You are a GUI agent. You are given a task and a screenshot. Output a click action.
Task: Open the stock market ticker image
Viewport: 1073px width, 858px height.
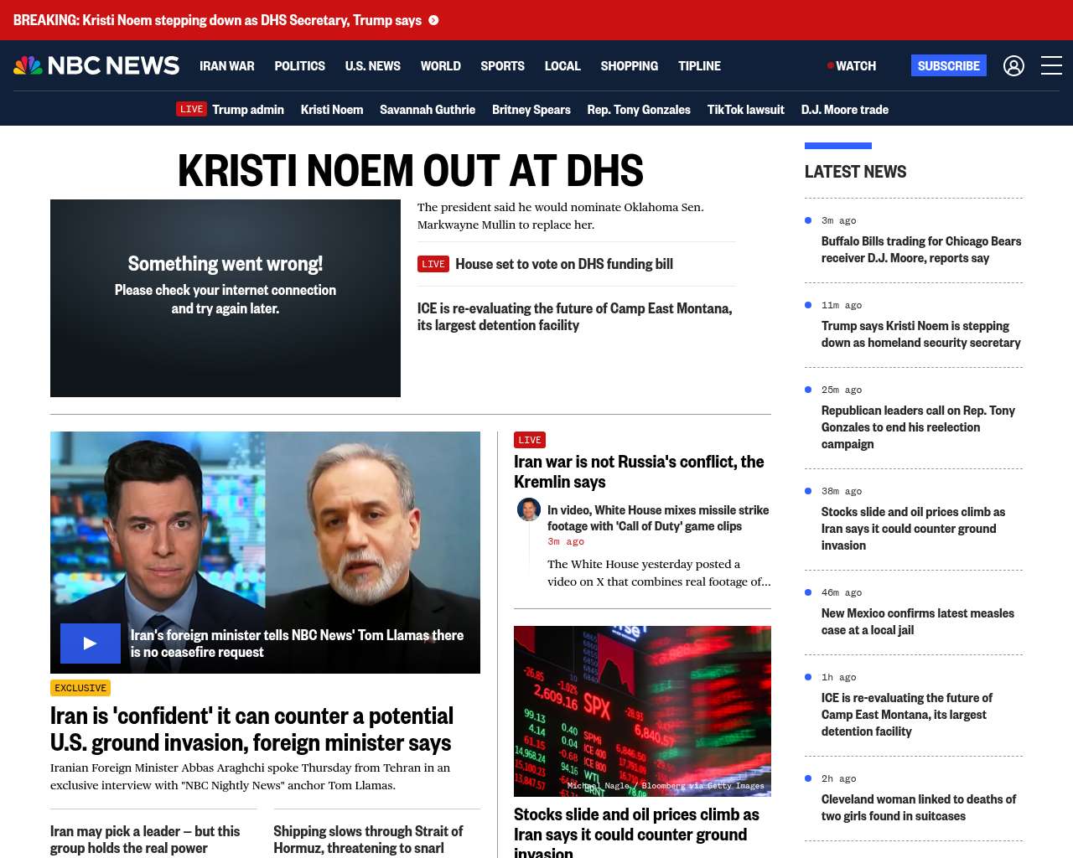642,711
